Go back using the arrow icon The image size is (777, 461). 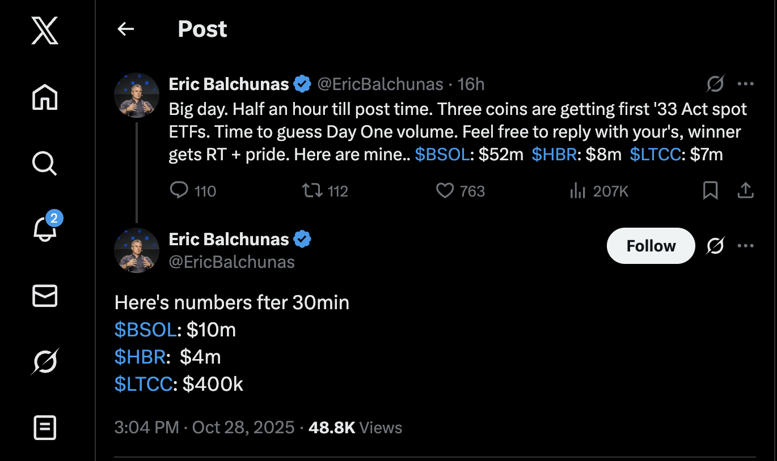[x=125, y=29]
